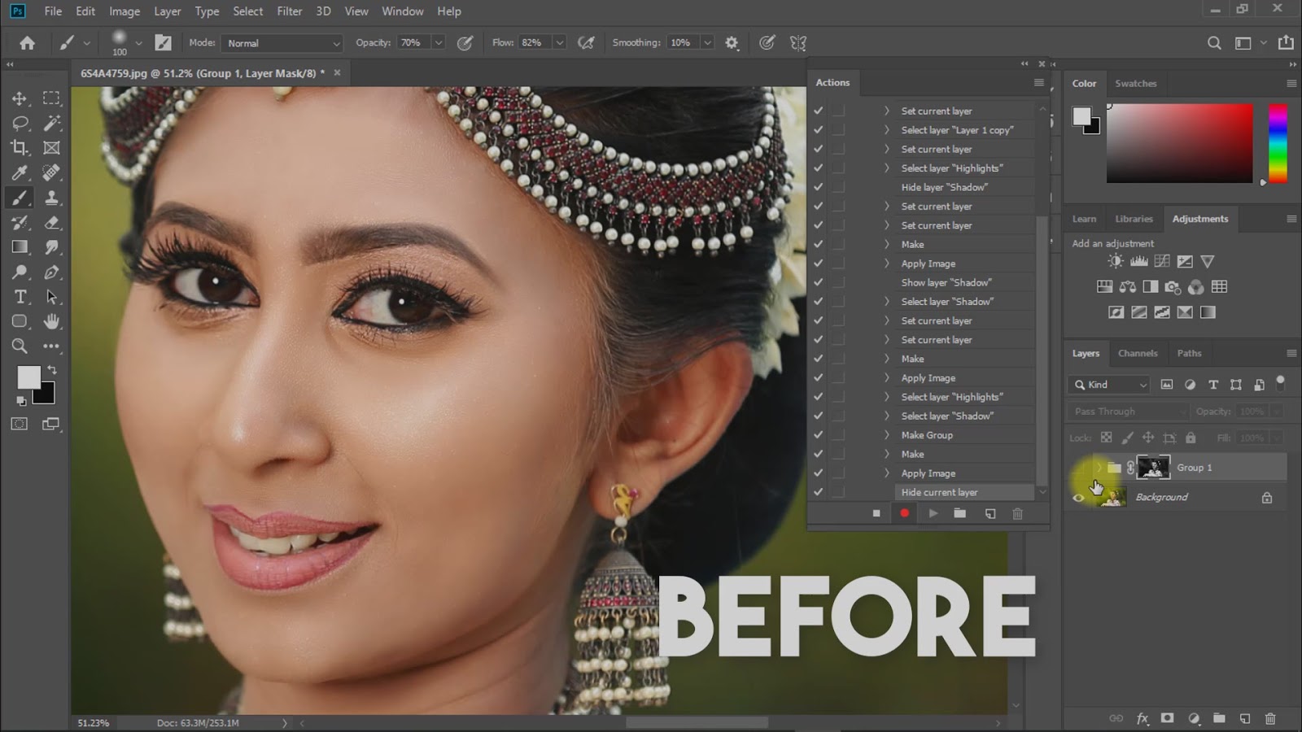
Task: Click the Begin Recording button in Actions
Action: 904,513
